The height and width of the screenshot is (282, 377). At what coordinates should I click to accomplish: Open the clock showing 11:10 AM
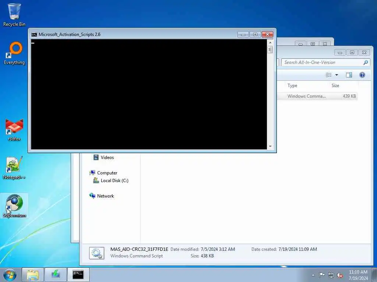point(358,275)
